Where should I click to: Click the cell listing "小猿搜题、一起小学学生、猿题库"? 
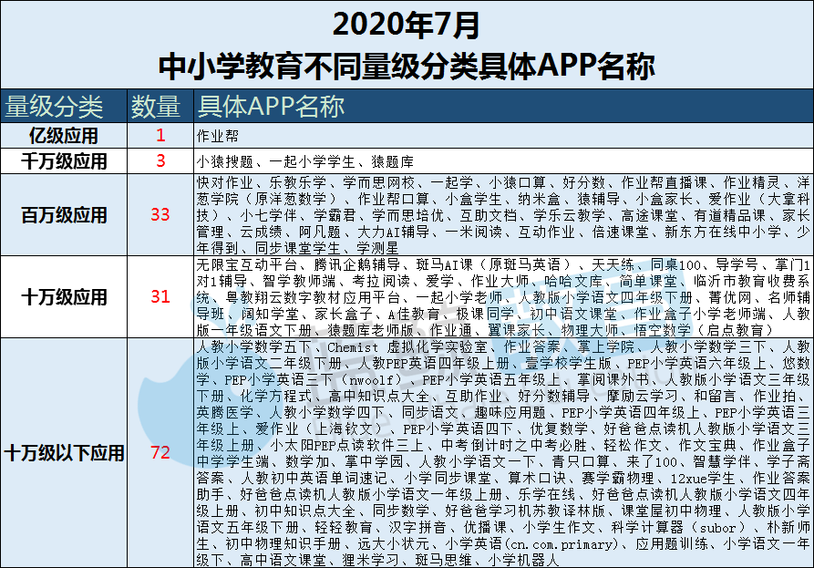(x=299, y=161)
